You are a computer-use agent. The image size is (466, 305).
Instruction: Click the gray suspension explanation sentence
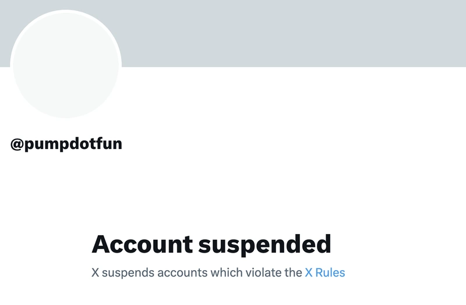pyautogui.click(x=197, y=272)
